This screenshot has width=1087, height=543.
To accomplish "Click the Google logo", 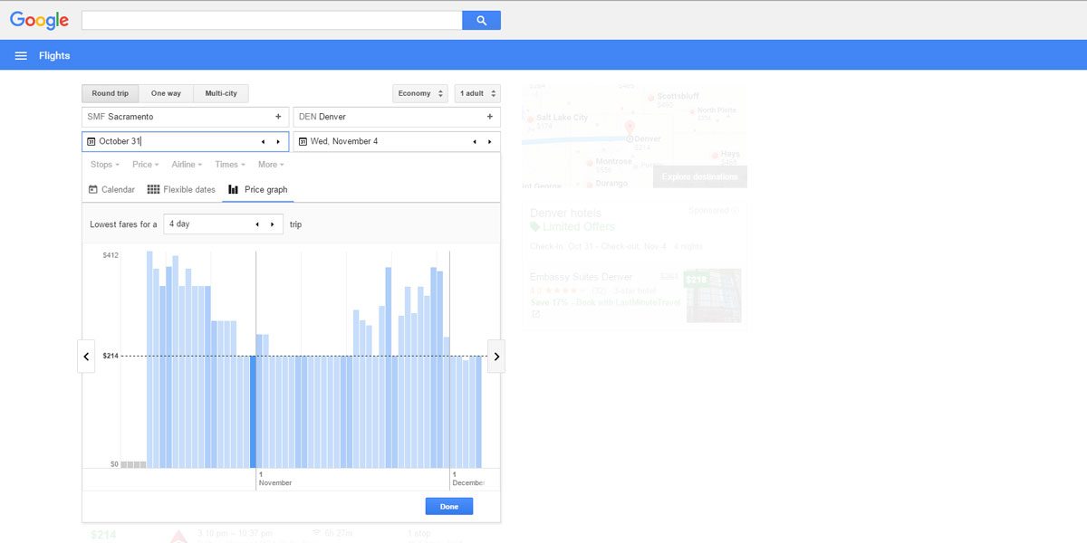I will 39,20.
